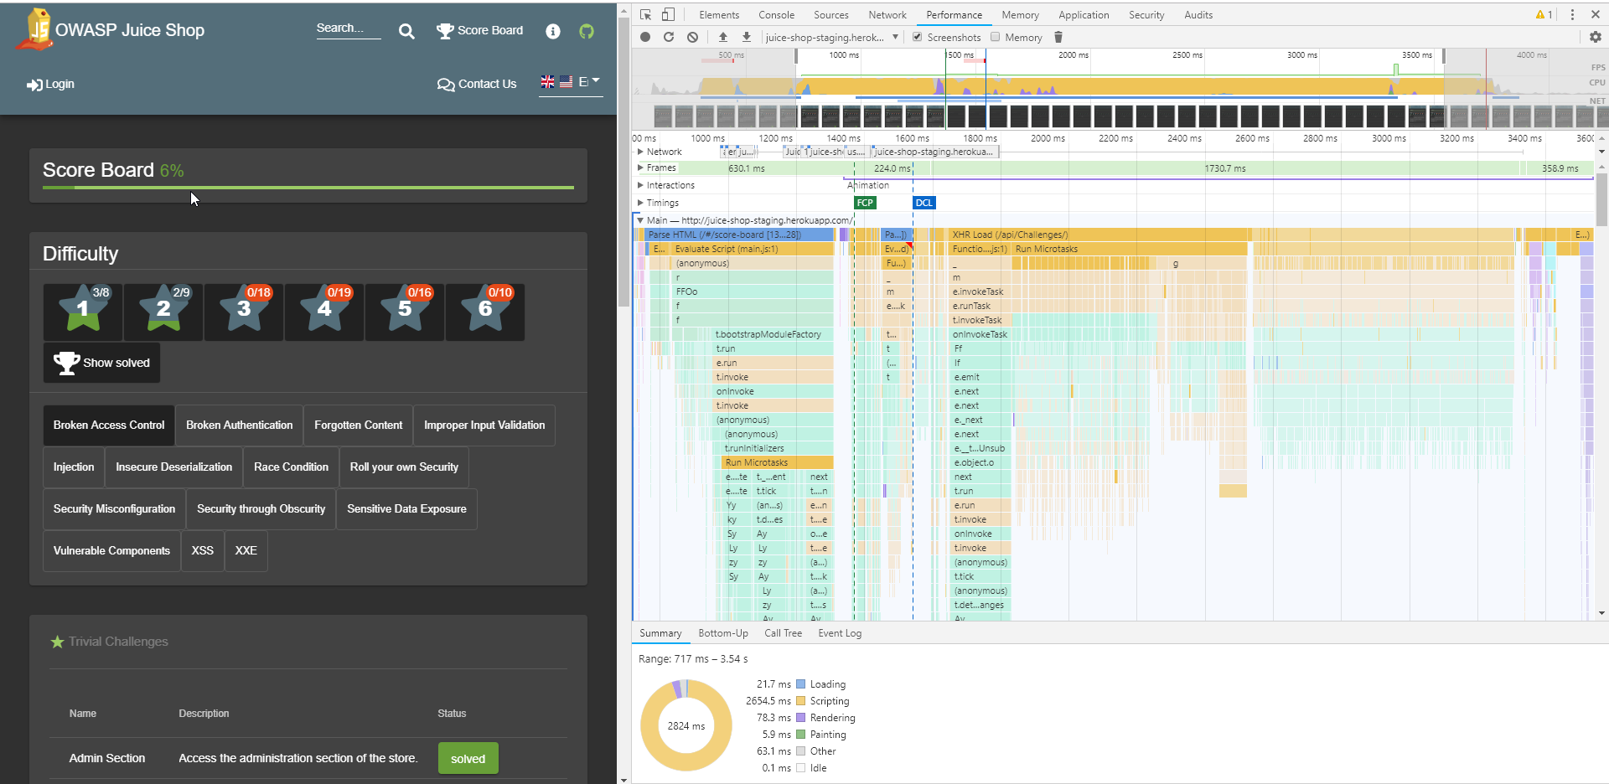This screenshot has width=1609, height=784.
Task: Click the Scripting color swatch in summary
Action: tap(800, 701)
